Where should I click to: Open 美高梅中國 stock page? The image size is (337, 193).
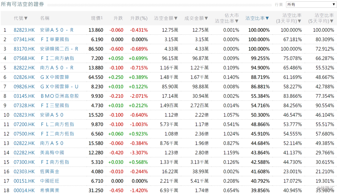[52, 153]
